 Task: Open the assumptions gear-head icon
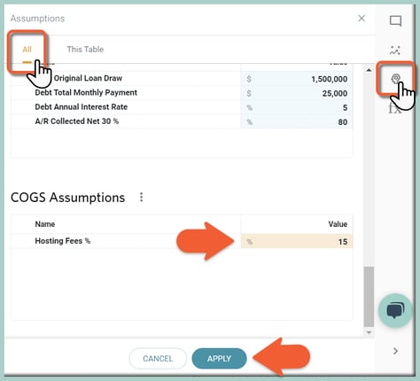click(396, 79)
